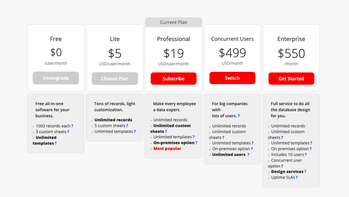
Task: Open help icon after 'Includes 10 users'
Action: tap(306, 155)
